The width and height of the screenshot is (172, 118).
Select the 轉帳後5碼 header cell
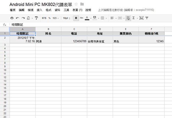coord(151,34)
